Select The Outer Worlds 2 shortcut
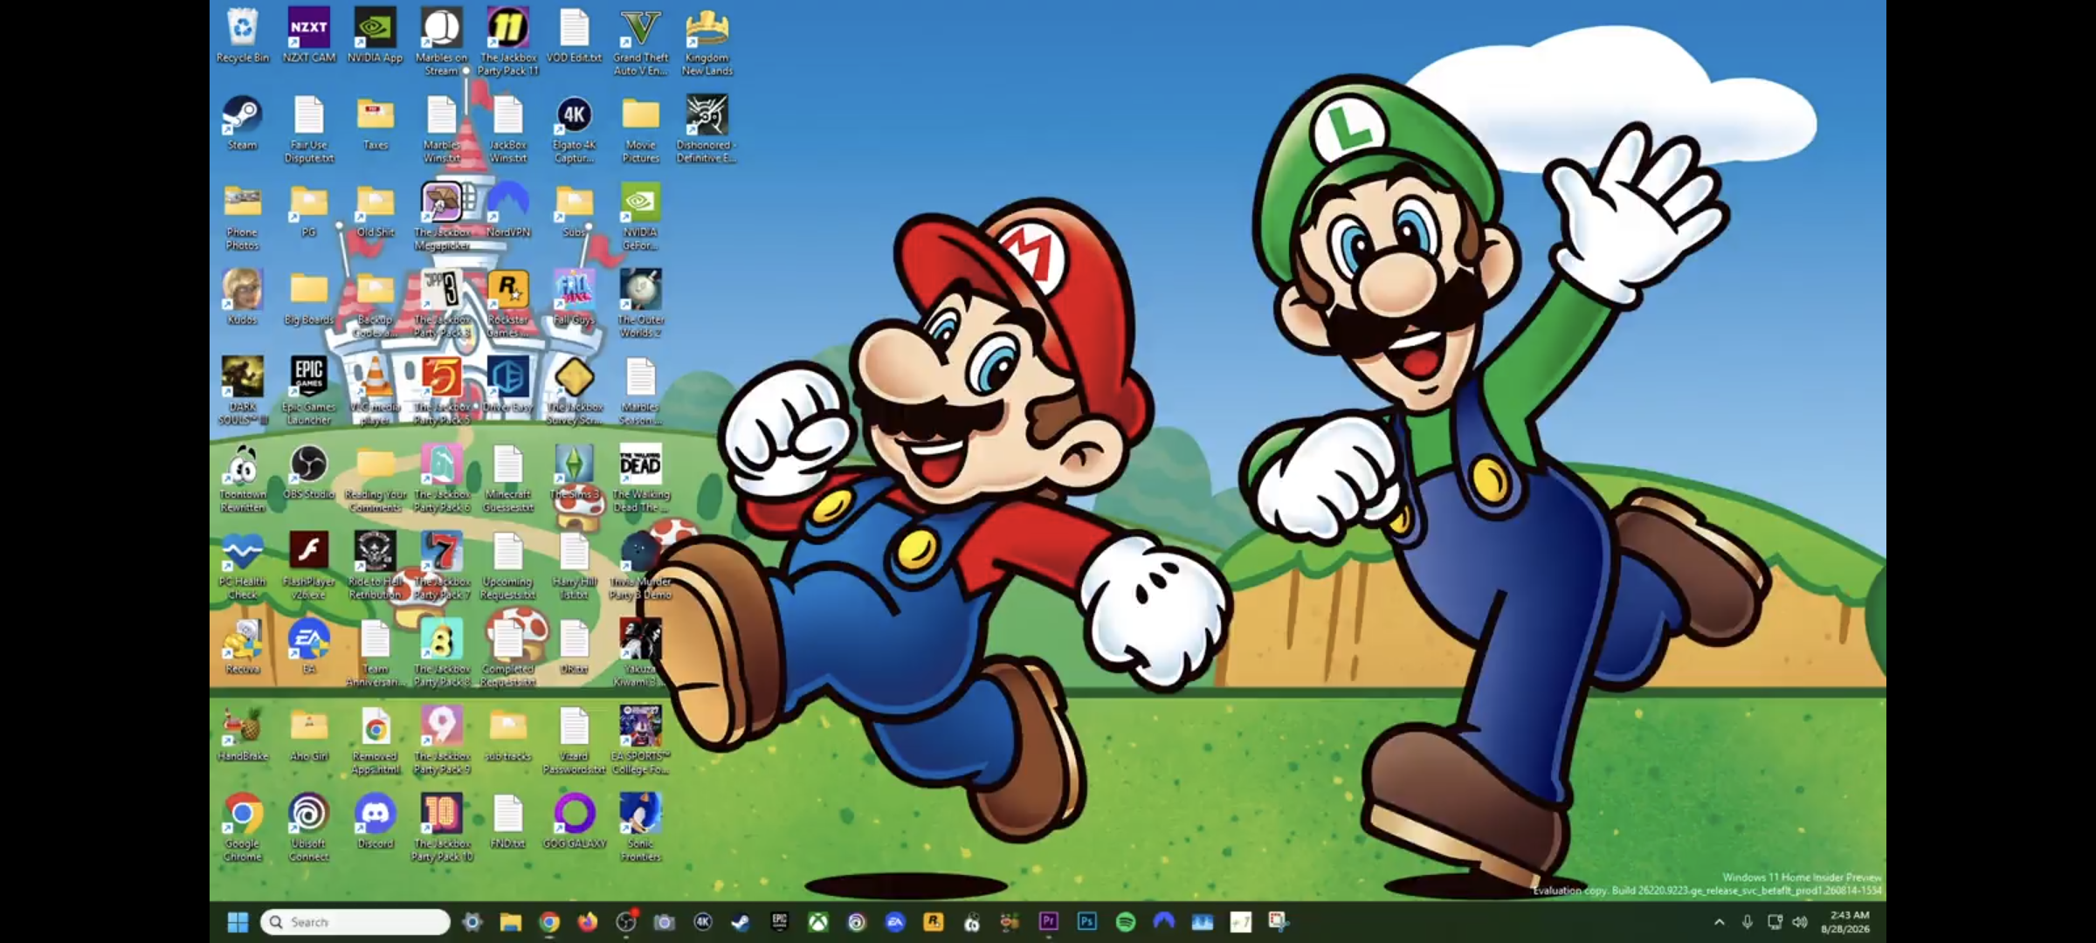This screenshot has width=2096, height=943. pos(641,303)
